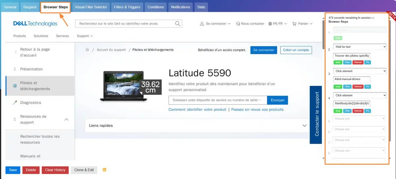Open Rechercher toutes les ressources
This screenshot has height=179, width=396.
click(40, 139)
